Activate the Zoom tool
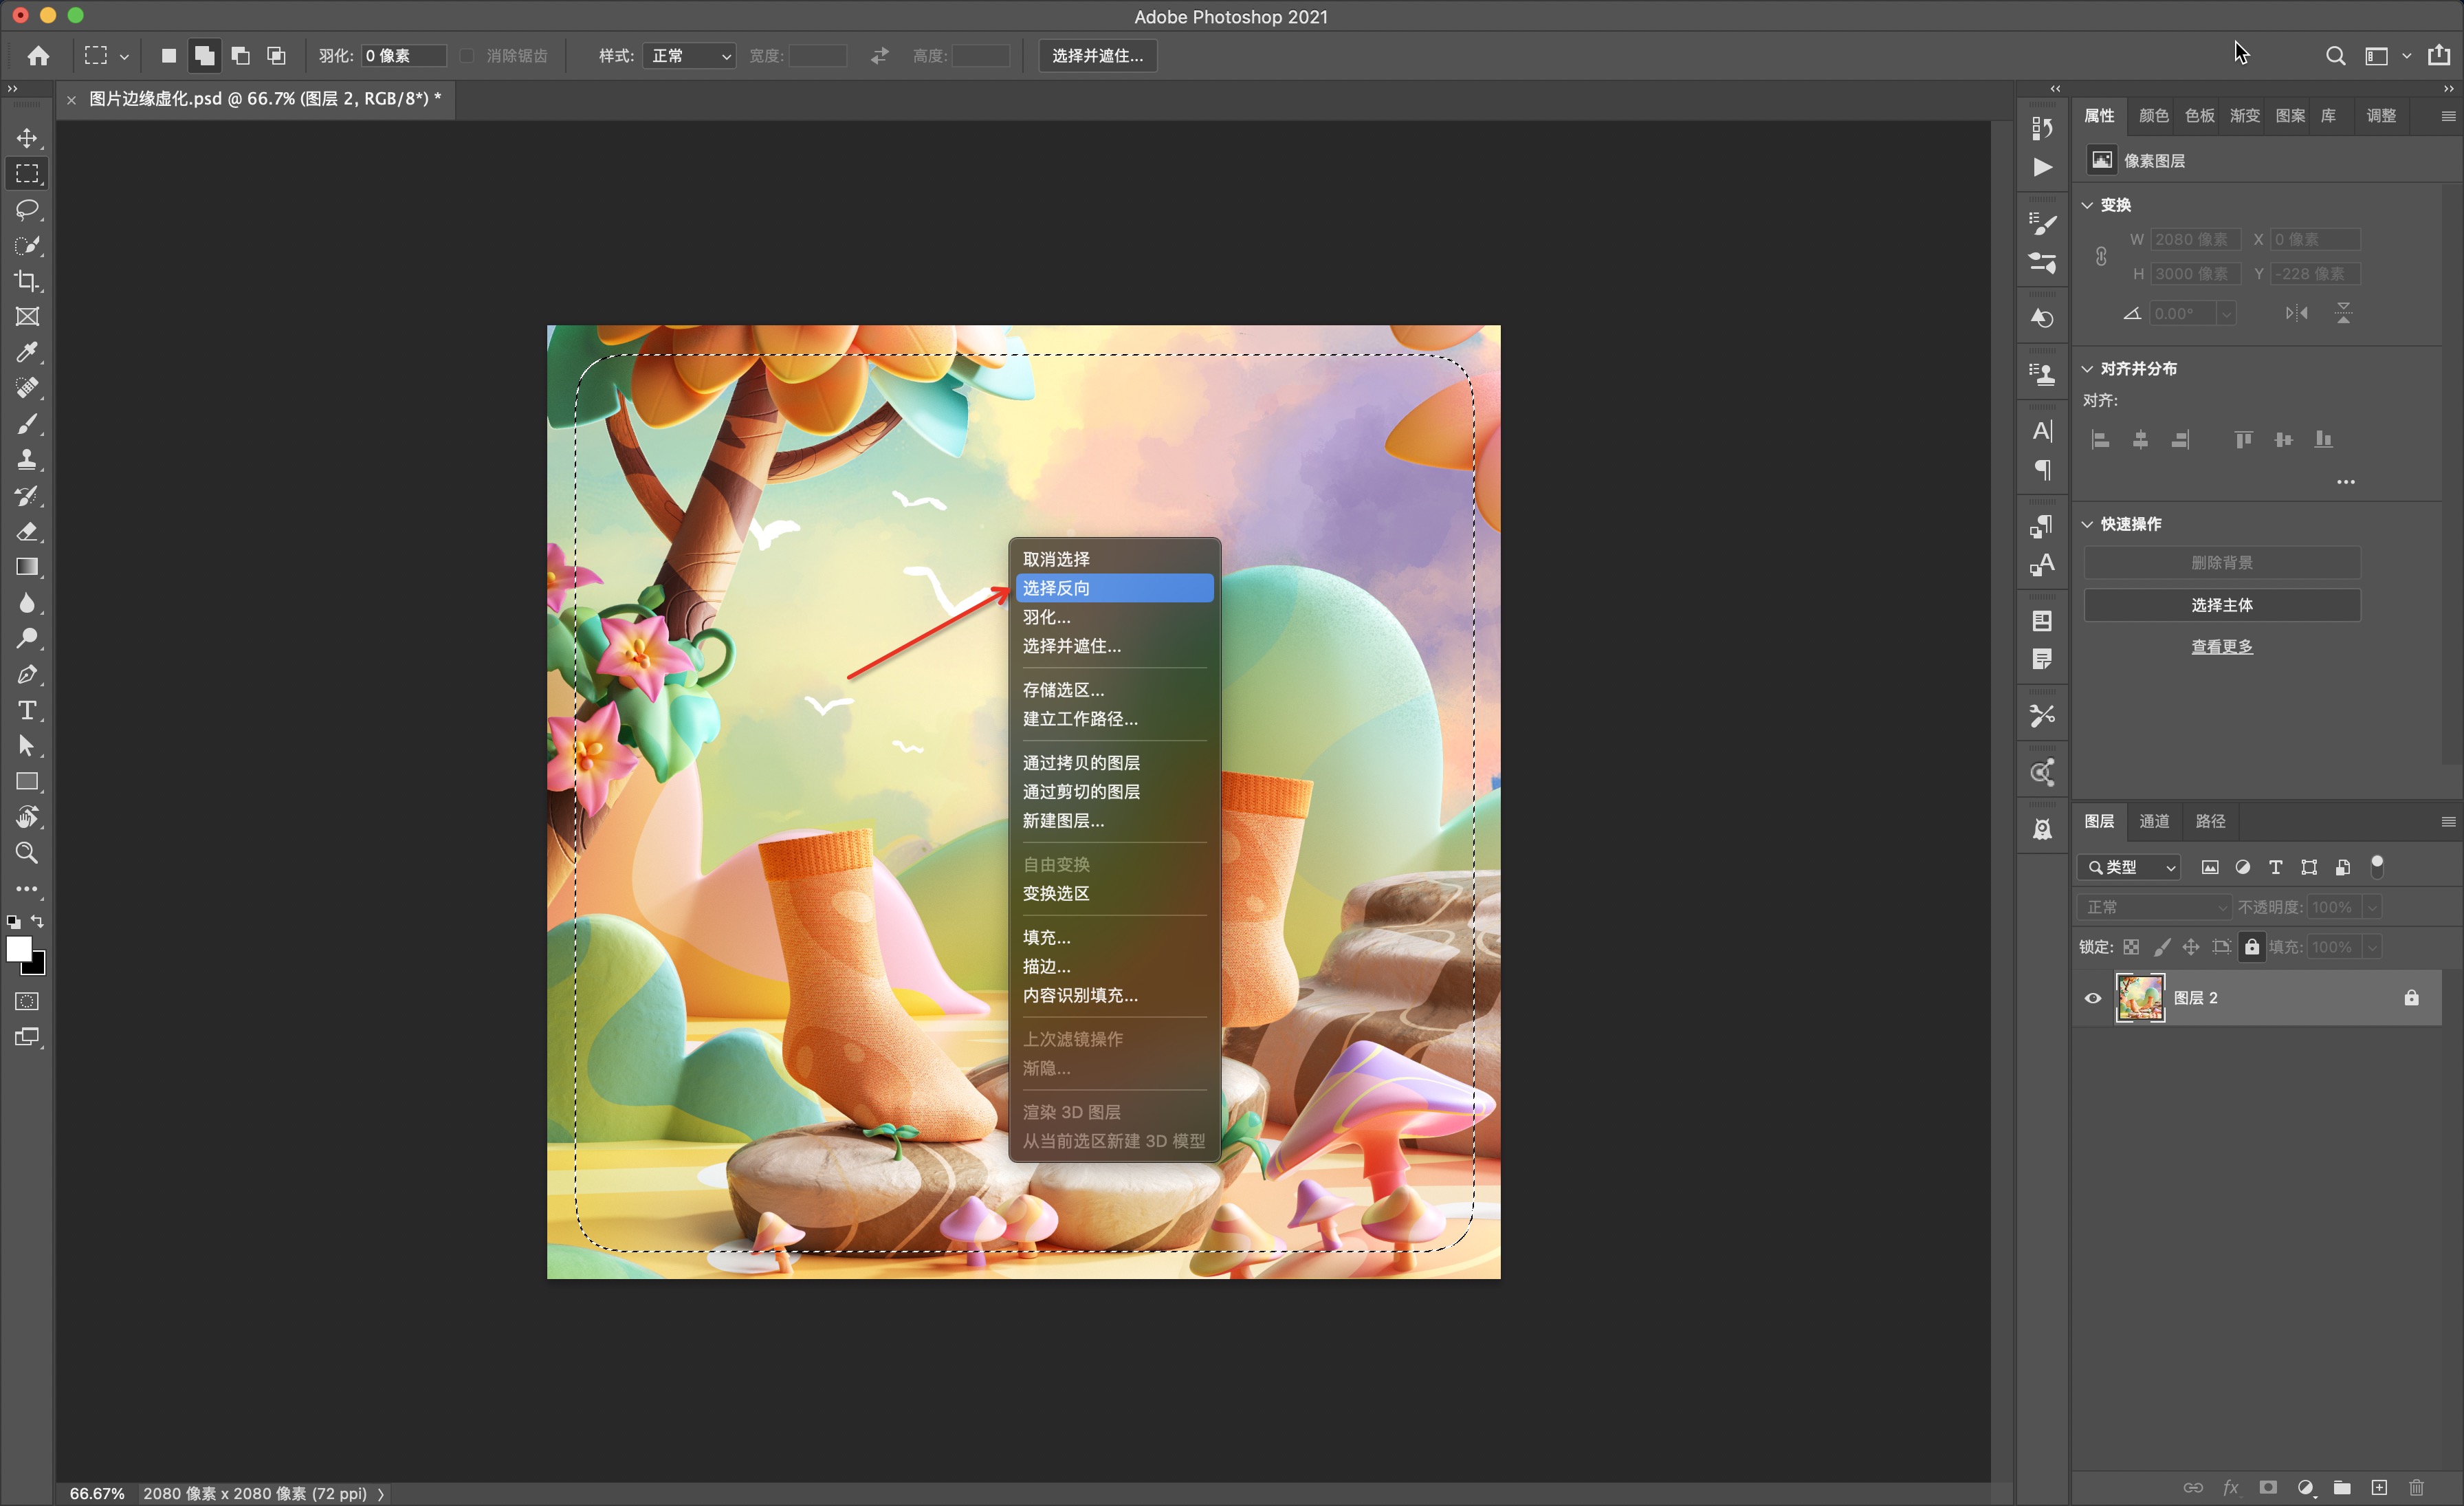This screenshot has width=2464, height=1506. (x=27, y=853)
